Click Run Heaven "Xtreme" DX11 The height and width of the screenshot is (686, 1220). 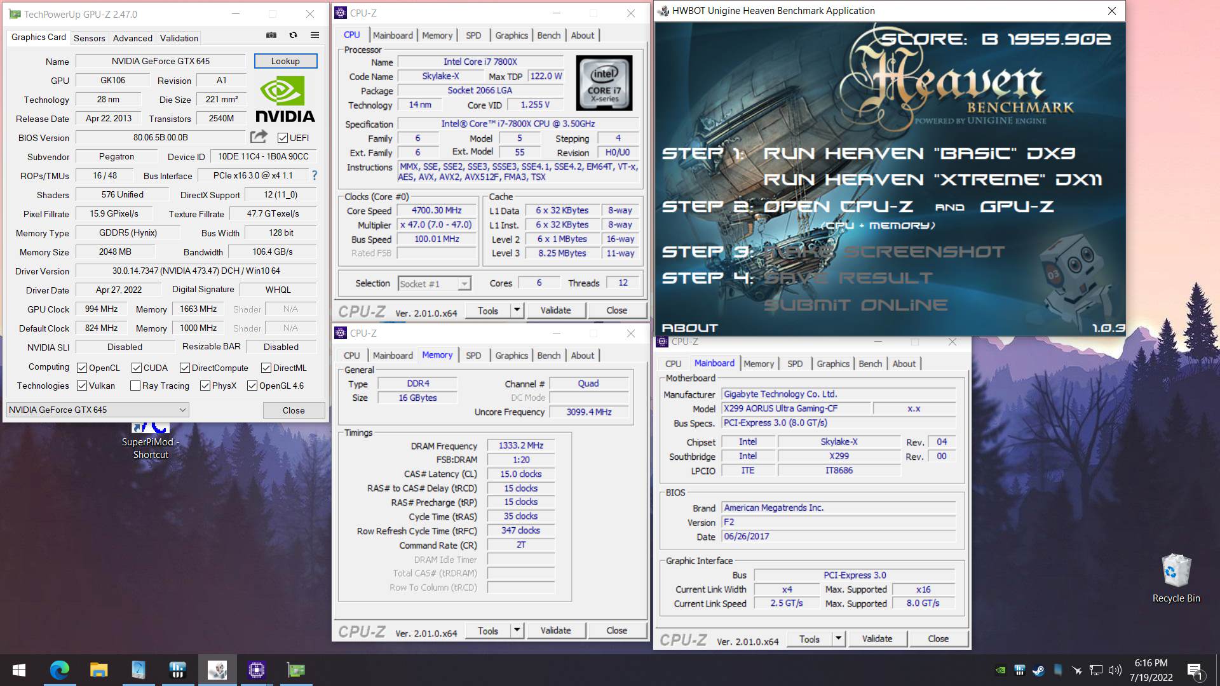coord(932,180)
